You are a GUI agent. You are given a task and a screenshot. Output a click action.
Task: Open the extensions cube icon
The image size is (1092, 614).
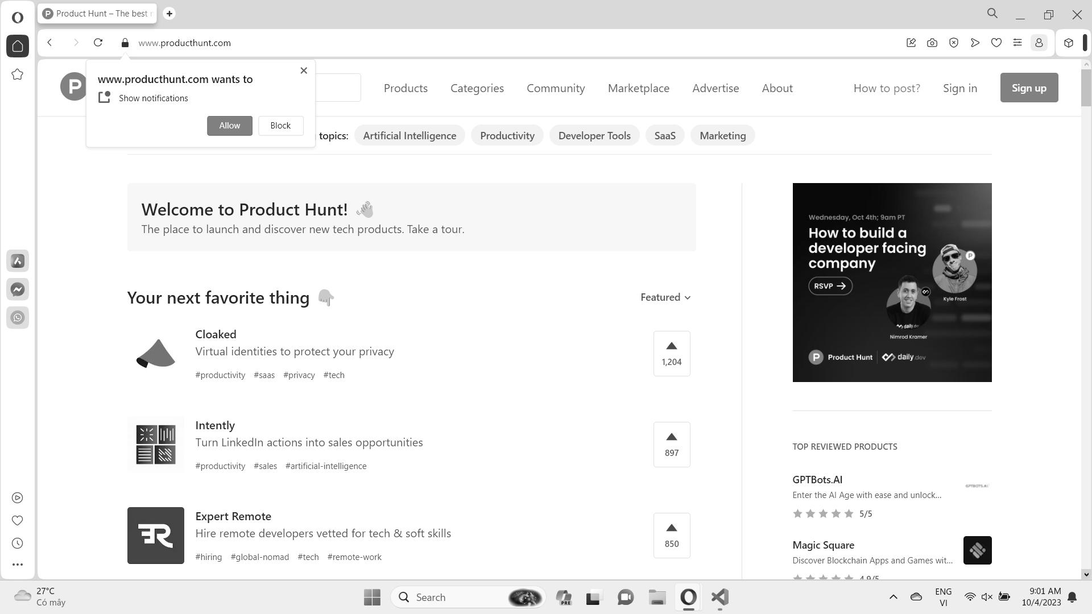(1069, 43)
